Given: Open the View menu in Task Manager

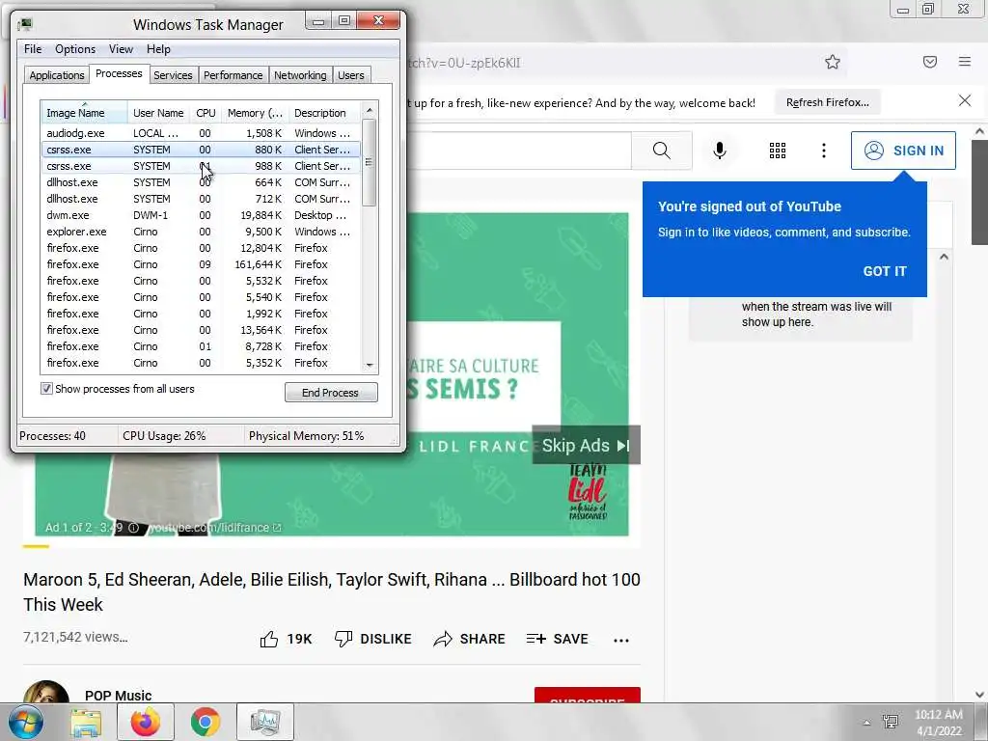Looking at the screenshot, I should (x=121, y=49).
